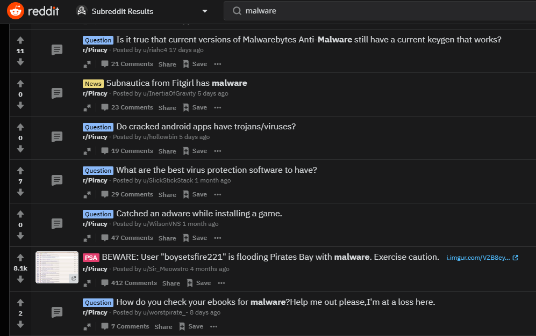The width and height of the screenshot is (536, 336).
Task: Downvote the 'Catched an adware' post
Action: [20, 236]
